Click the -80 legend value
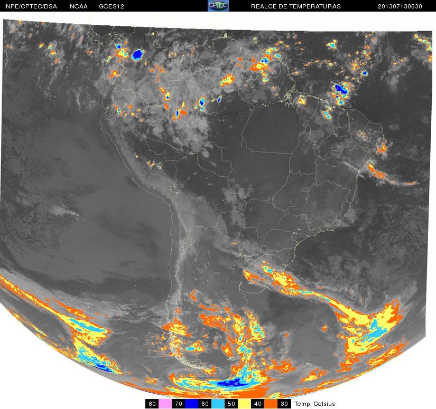The height and width of the screenshot is (409, 436). [x=152, y=404]
